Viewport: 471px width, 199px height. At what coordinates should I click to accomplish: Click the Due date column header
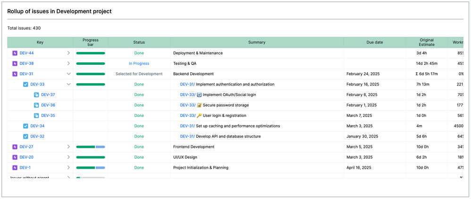coord(375,43)
